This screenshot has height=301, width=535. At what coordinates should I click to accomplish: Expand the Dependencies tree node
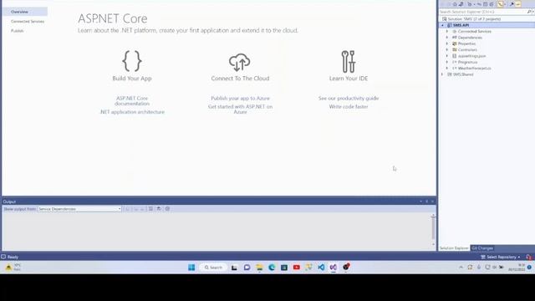coord(447,38)
